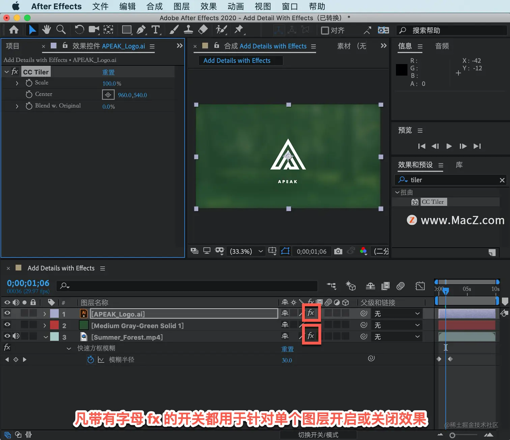Toggle 模糊半径 stopwatch keyframing
The image size is (510, 440).
[90, 360]
